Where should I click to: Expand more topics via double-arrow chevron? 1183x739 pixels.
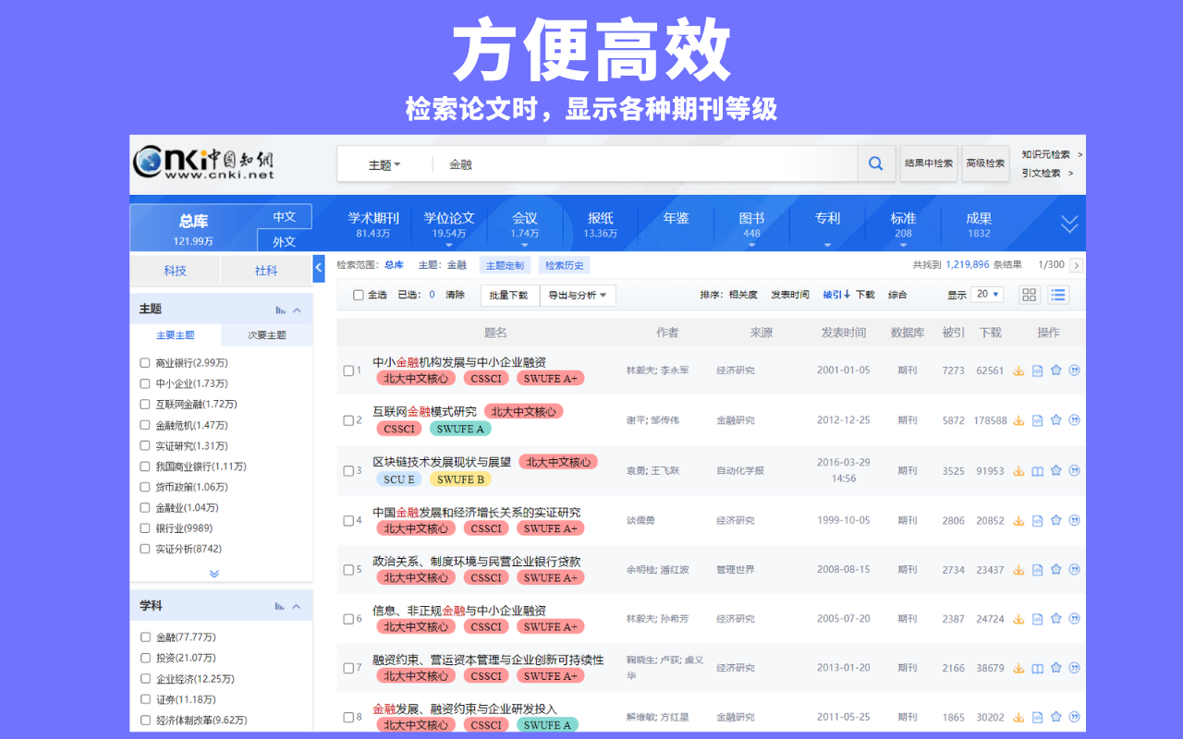point(214,573)
